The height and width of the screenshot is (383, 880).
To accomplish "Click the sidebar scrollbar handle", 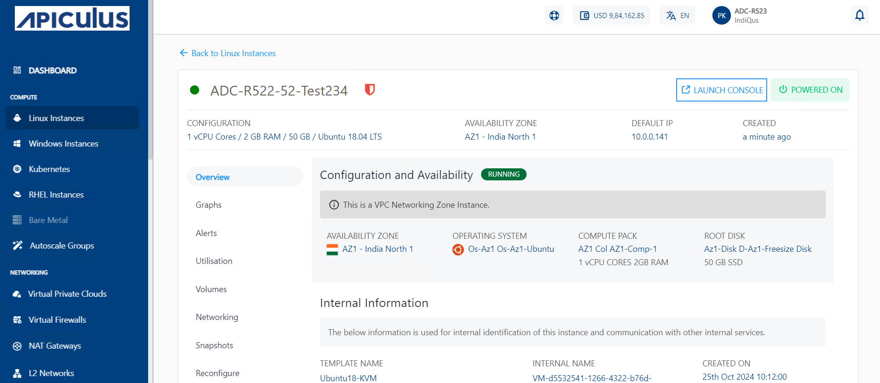I will click(150, 80).
